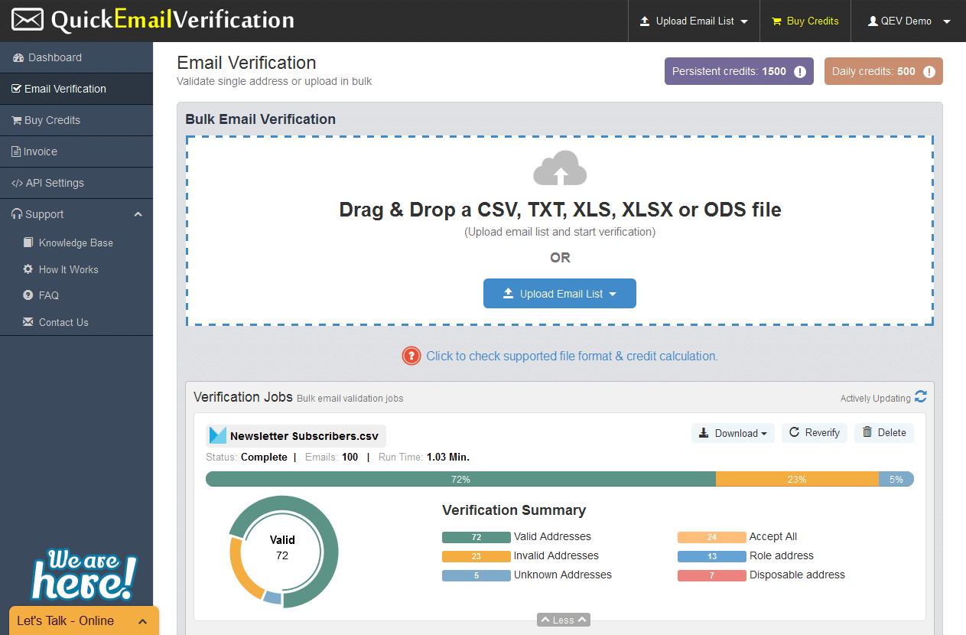Click the 7 Disposable address swatch

711,575
